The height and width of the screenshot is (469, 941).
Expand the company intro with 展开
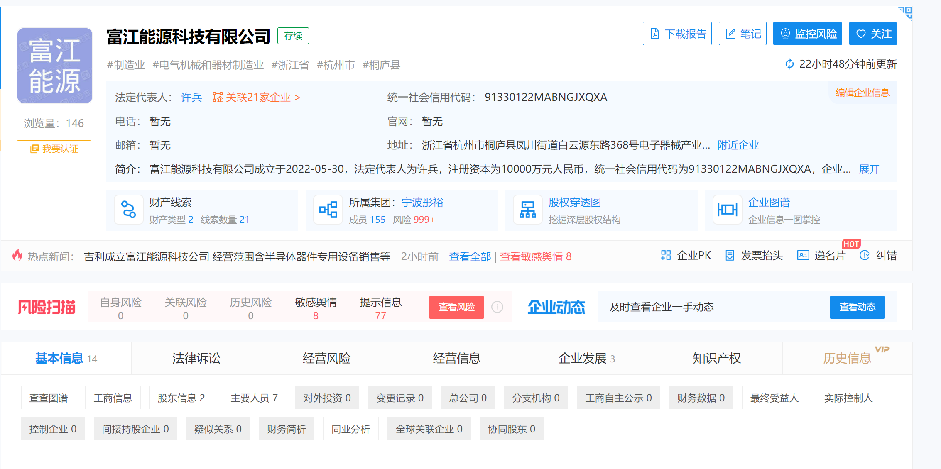pyautogui.click(x=869, y=169)
